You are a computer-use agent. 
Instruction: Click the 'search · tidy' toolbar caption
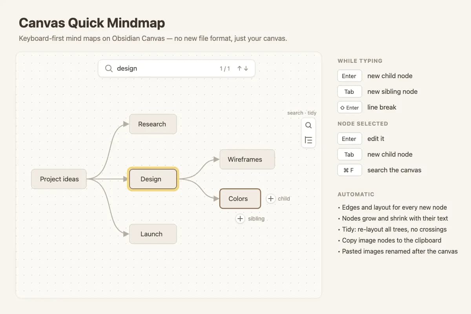point(302,113)
